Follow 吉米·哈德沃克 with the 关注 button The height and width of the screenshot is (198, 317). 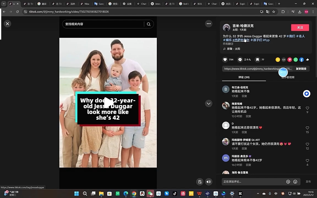point(300,28)
